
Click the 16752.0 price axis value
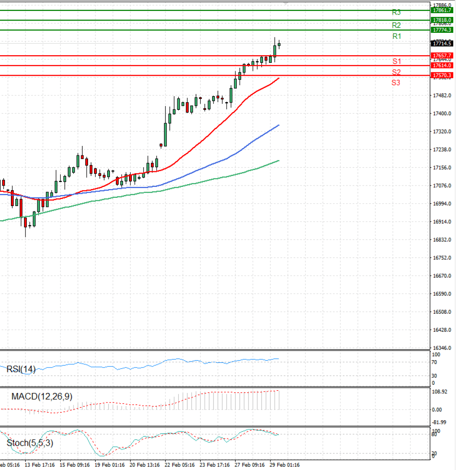pyautogui.click(x=442, y=258)
